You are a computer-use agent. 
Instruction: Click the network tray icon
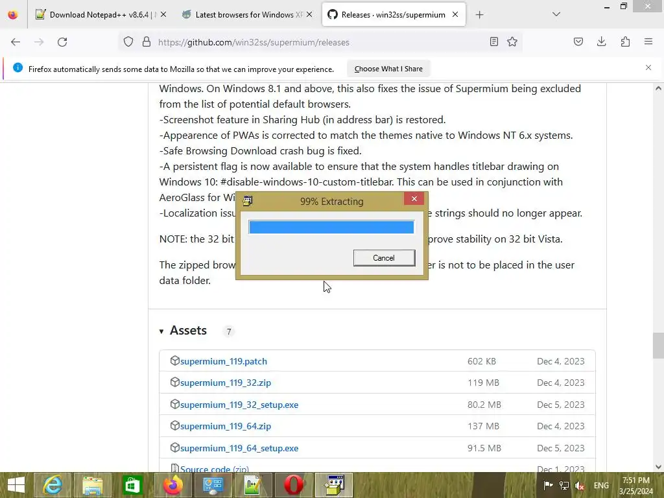(x=563, y=485)
